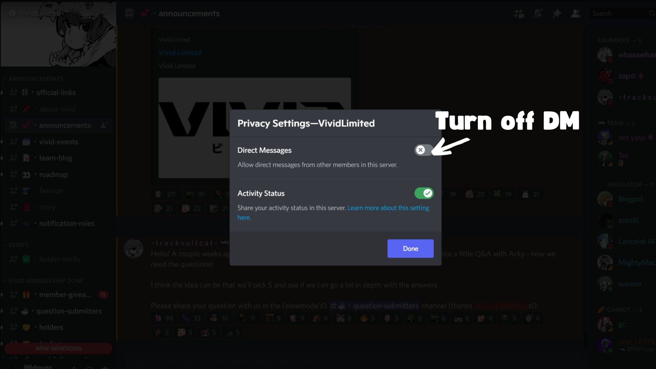Click the search magnifier icon
656x369 pixels.
pos(652,13)
